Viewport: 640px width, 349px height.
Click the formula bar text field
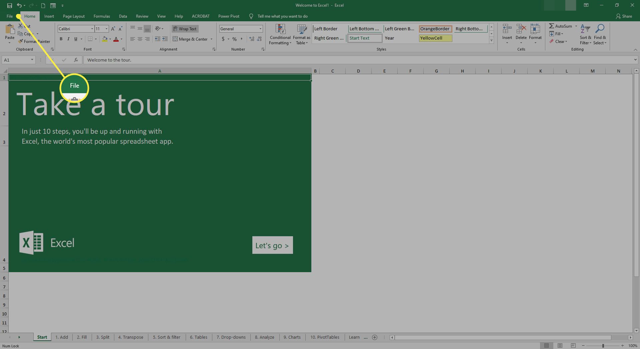pos(358,60)
